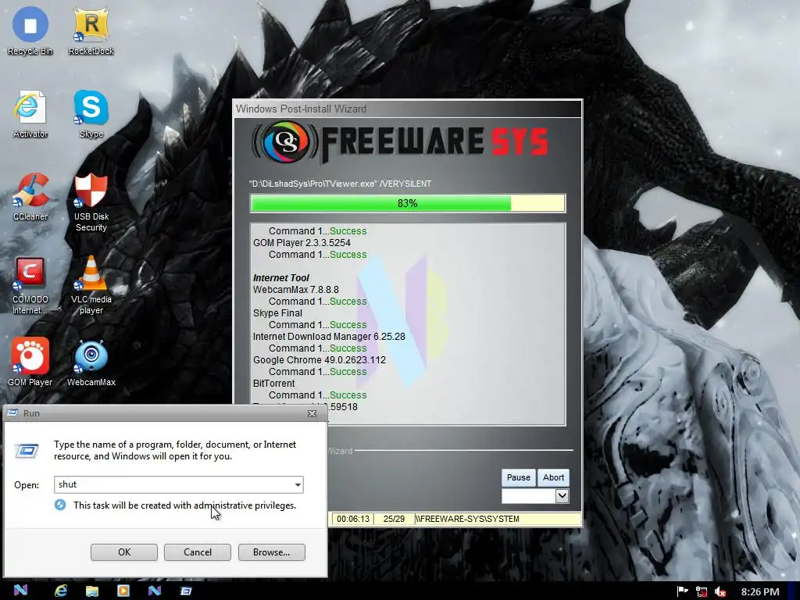Open the media player taskbar icon
Viewport: 800px width, 600px height.
pyautogui.click(x=123, y=591)
